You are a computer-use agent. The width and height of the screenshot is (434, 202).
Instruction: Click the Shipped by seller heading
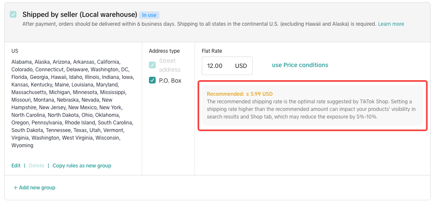coord(80,14)
